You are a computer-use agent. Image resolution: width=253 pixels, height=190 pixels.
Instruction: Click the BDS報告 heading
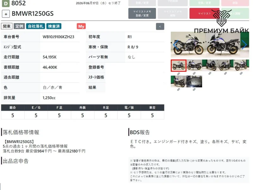[140, 132]
